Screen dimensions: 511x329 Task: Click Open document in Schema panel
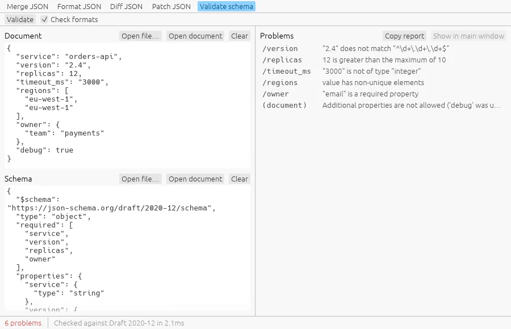[195, 179]
